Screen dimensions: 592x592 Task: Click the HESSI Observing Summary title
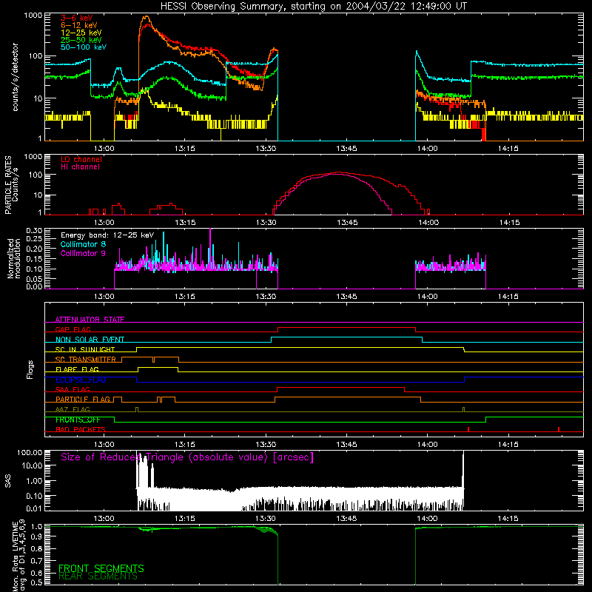(313, 7)
